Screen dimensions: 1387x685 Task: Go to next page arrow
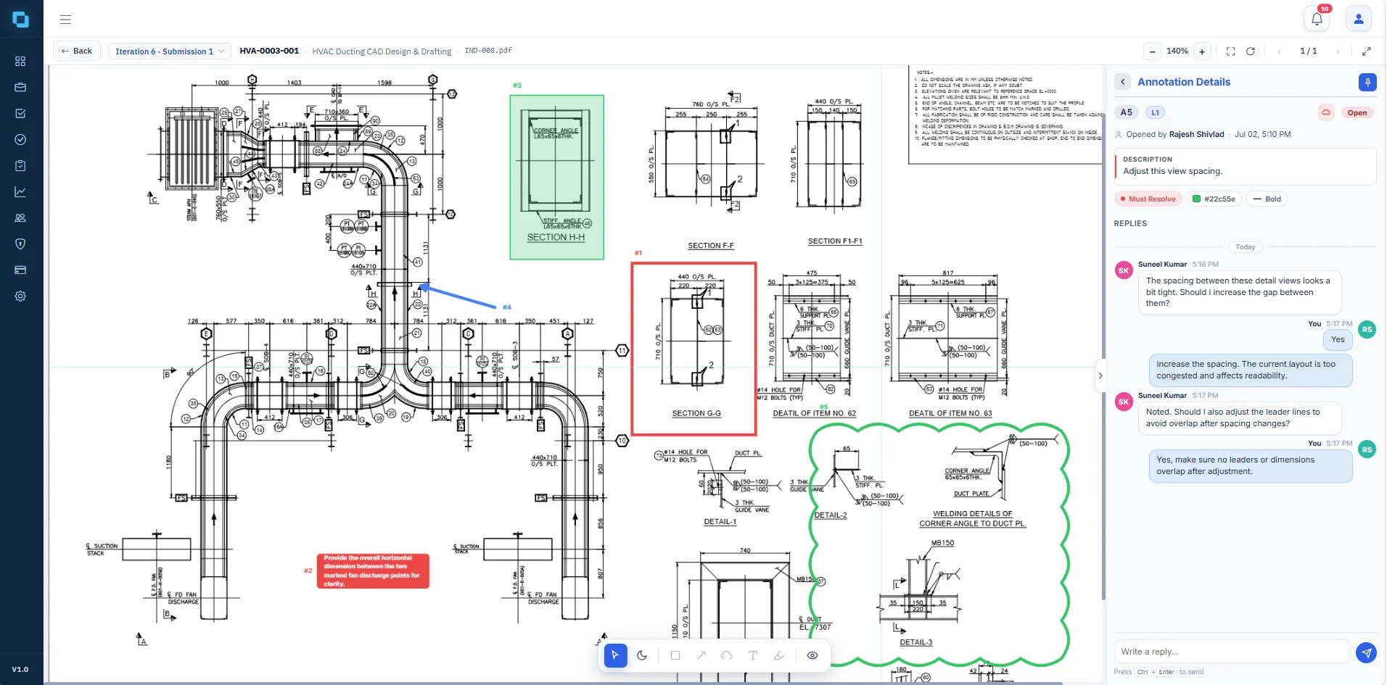click(x=1338, y=51)
